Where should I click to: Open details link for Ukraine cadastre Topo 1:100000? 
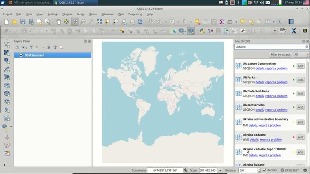pyautogui.click(x=253, y=155)
